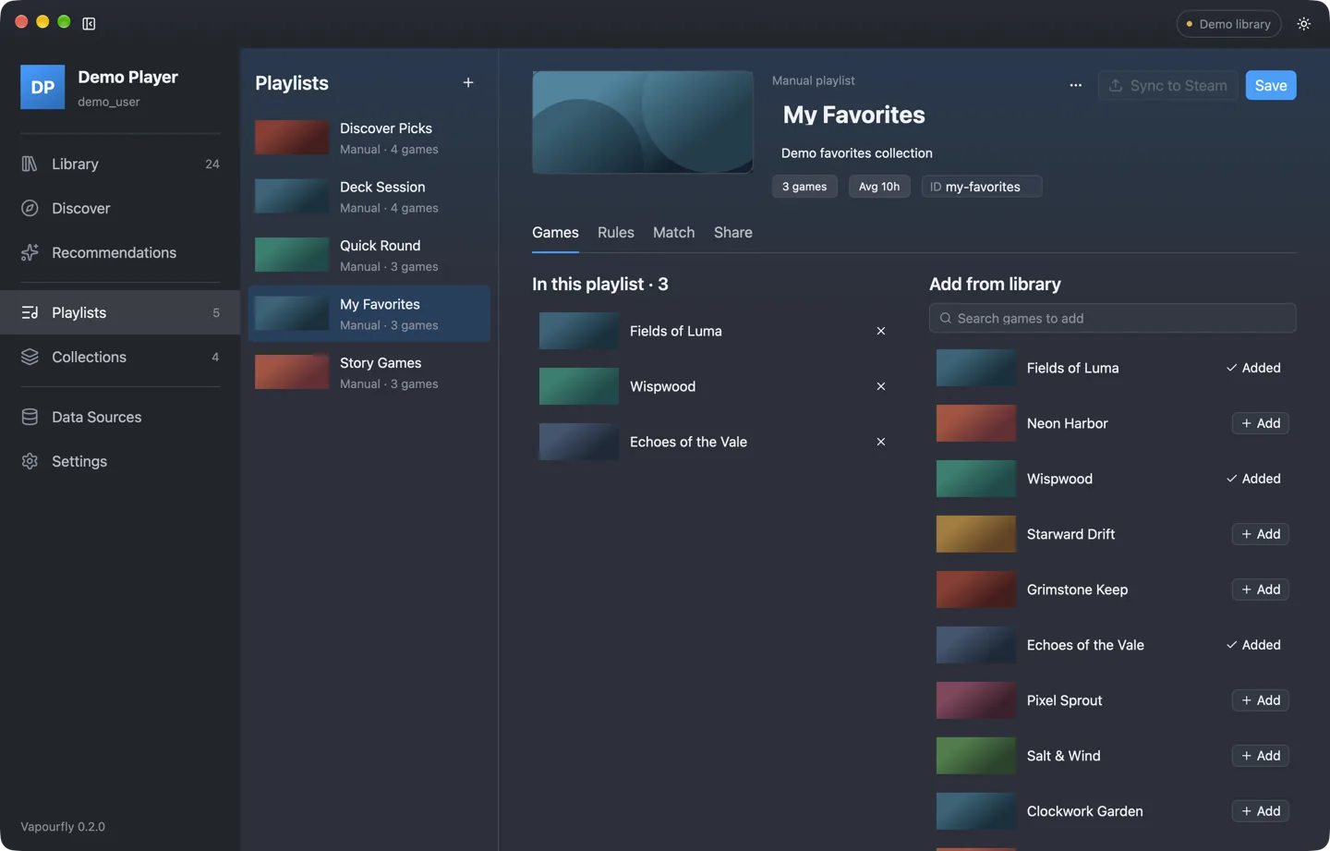Viewport: 1330px width, 851px height.
Task: Toggle Added state for library Wispwood
Action: (x=1253, y=479)
